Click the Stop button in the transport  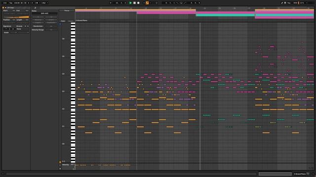pos(134,3)
